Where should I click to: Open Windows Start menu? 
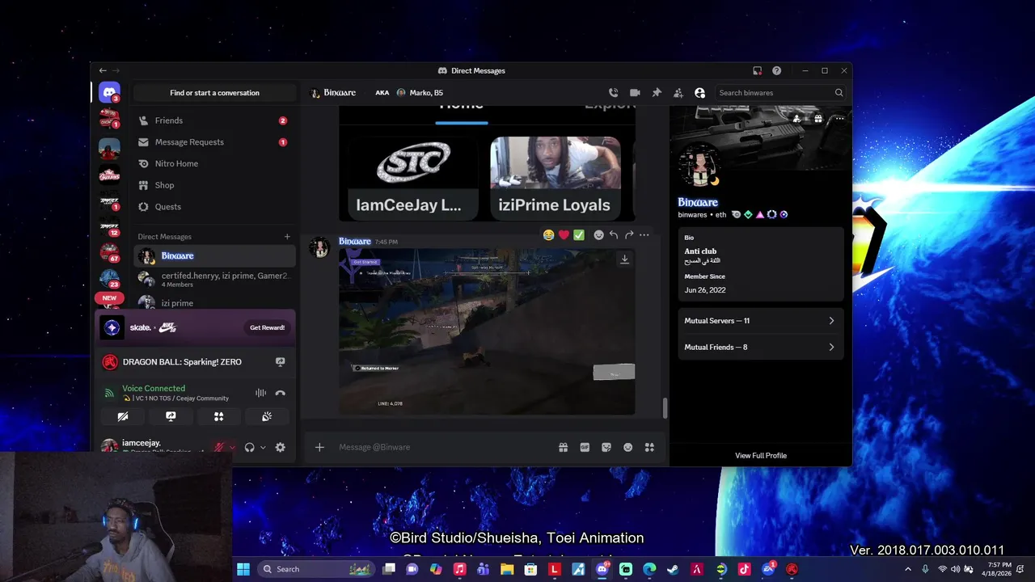coord(243,569)
